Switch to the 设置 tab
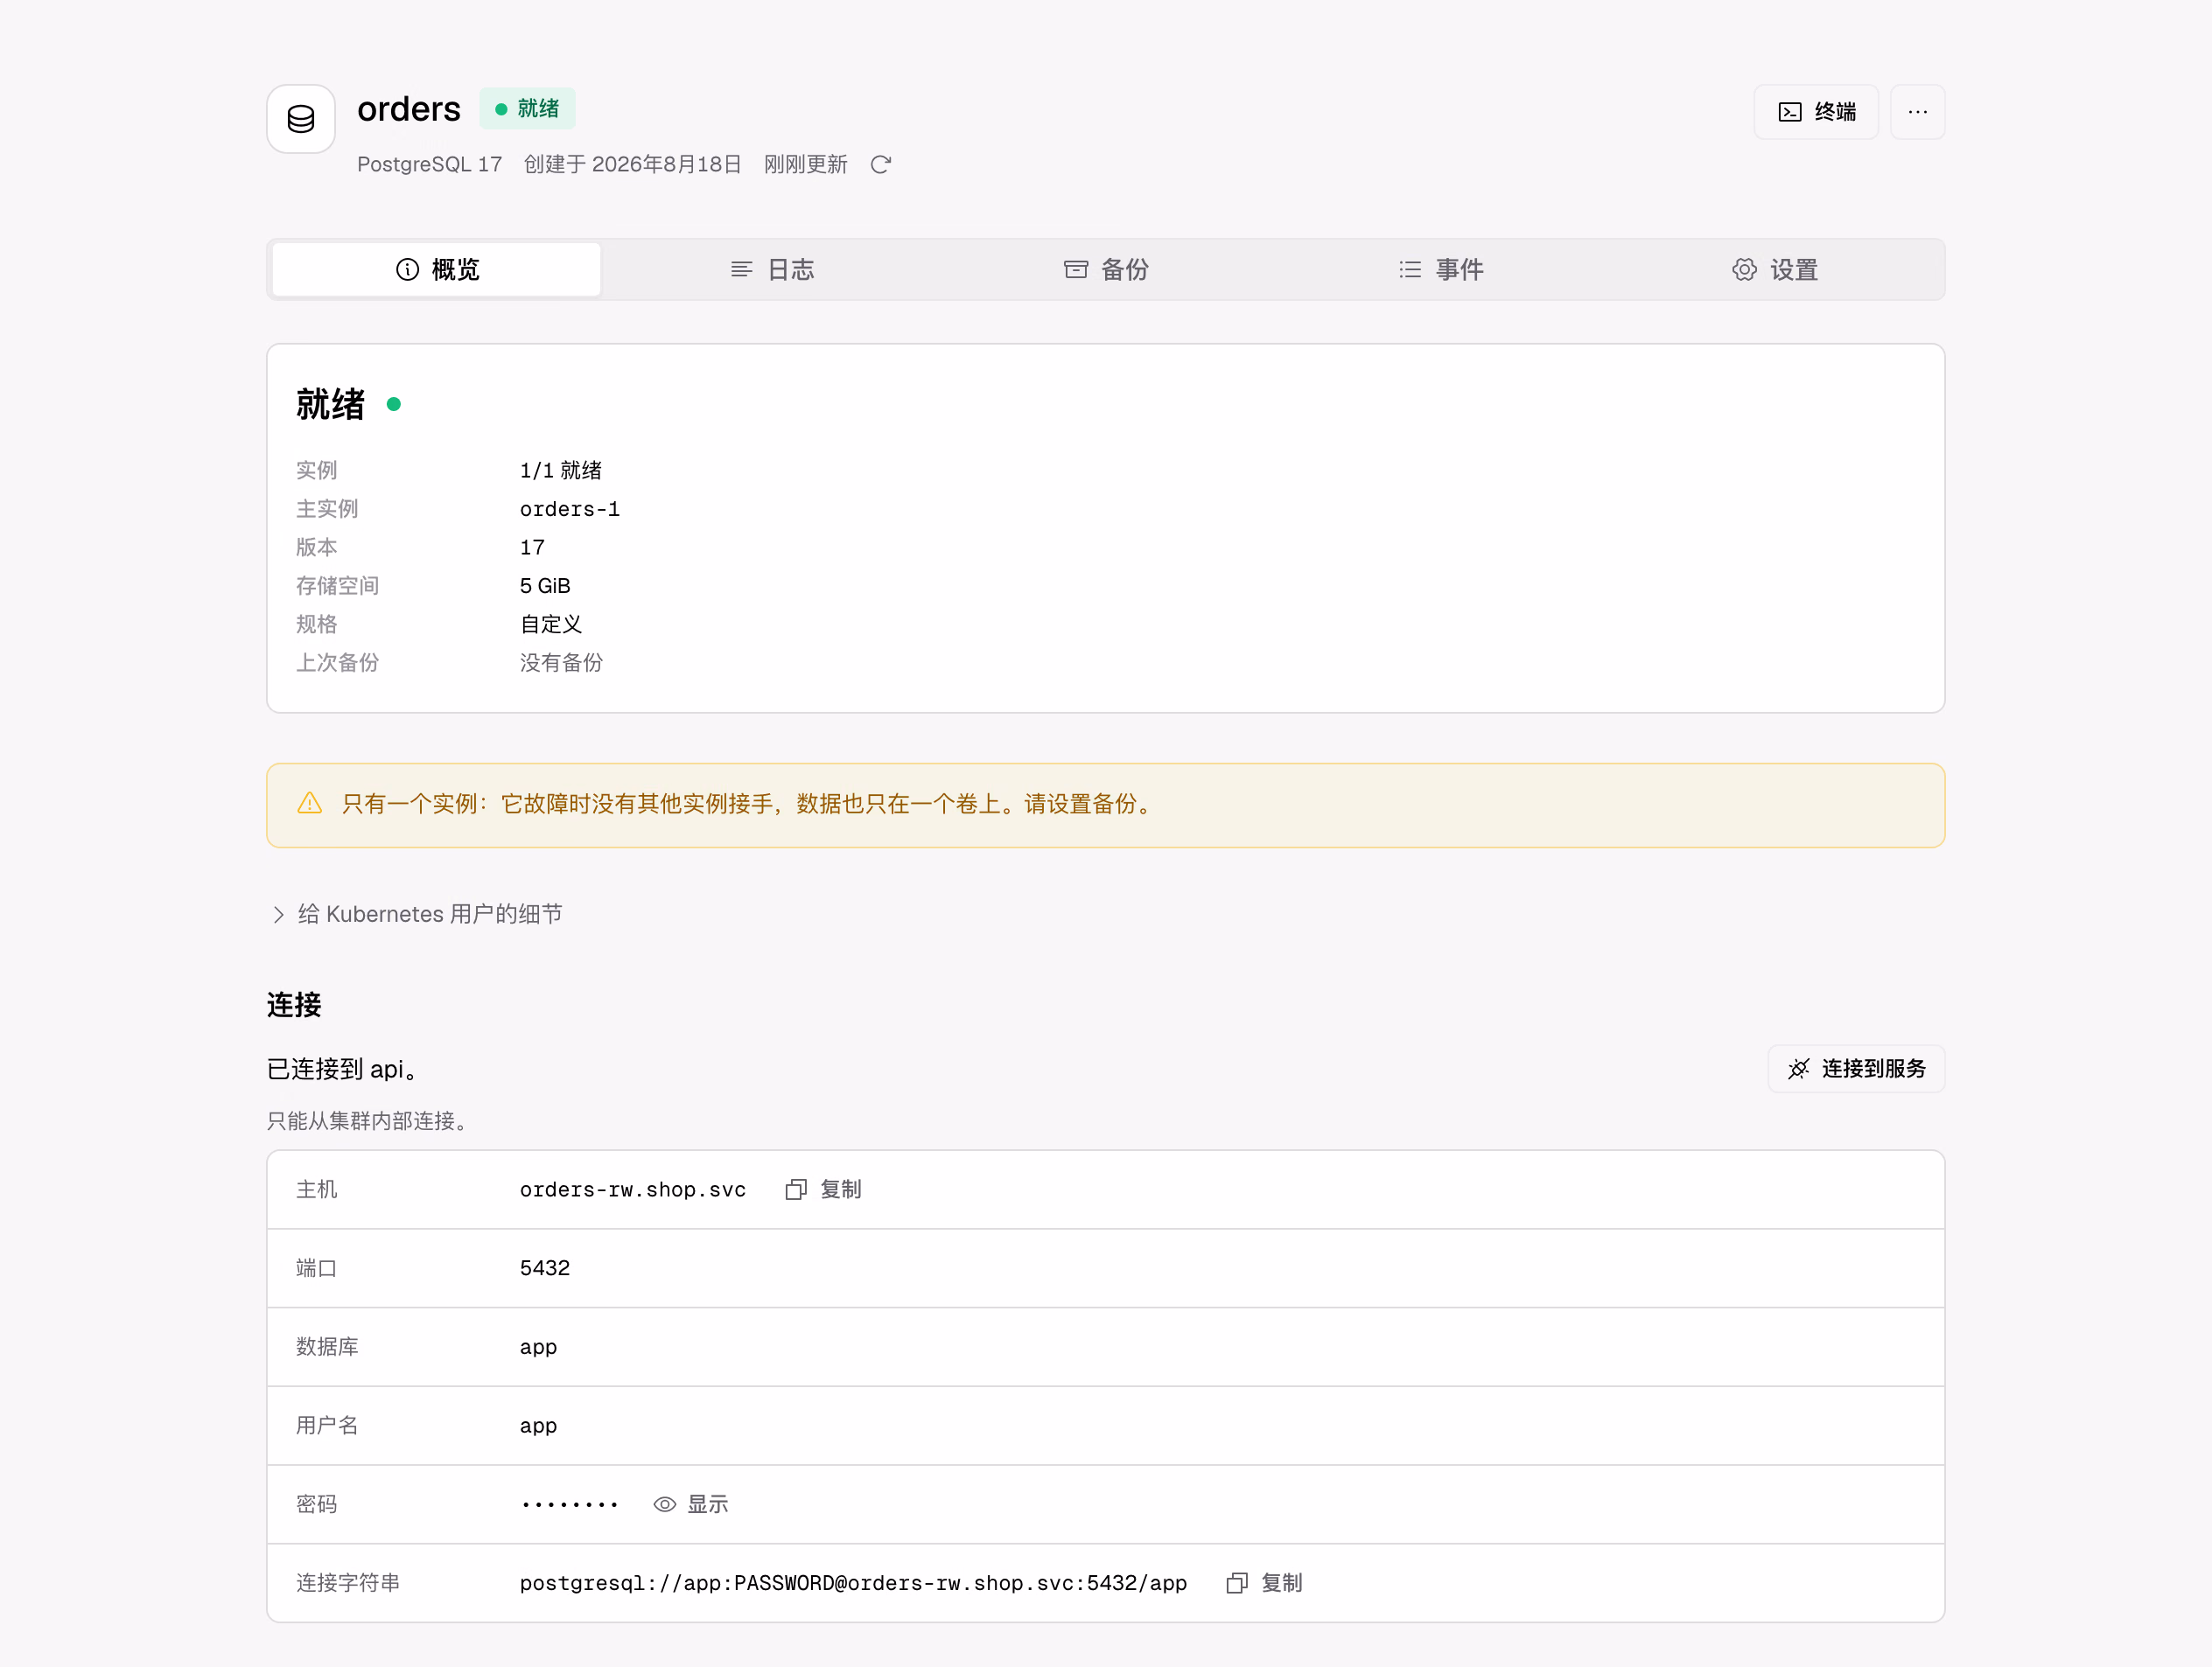Viewport: 2212px width, 1667px height. [x=1775, y=270]
